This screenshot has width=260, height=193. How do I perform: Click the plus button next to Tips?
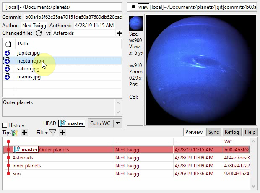(x=24, y=133)
